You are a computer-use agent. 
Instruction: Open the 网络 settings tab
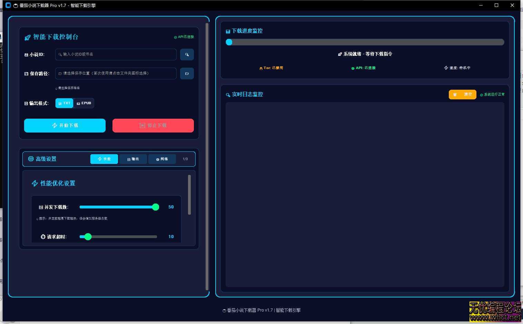pyautogui.click(x=162, y=159)
